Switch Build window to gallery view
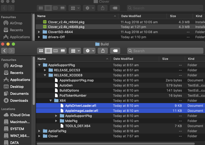The image size is (205, 145). click(63, 51)
